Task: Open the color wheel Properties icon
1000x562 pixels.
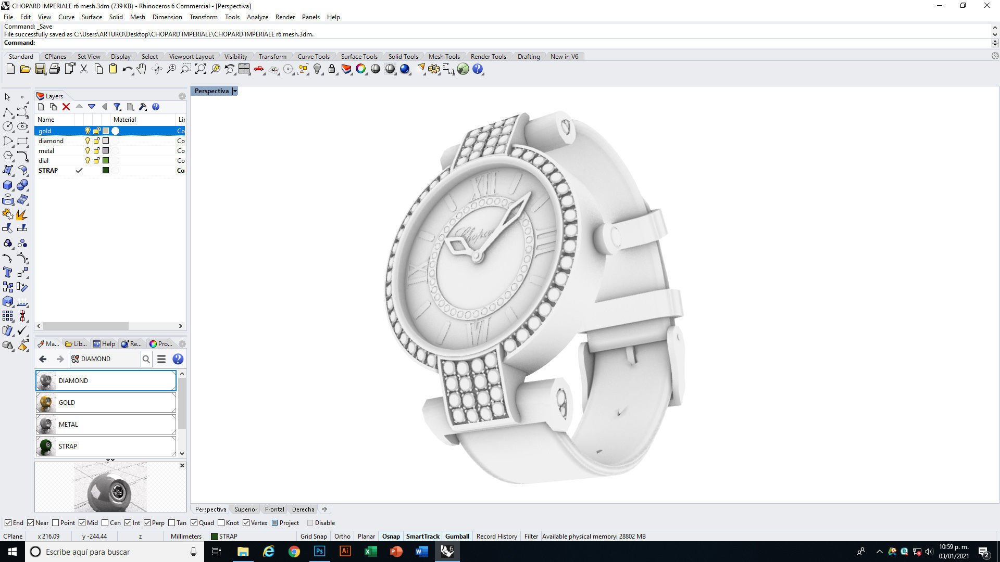Action: [x=360, y=69]
